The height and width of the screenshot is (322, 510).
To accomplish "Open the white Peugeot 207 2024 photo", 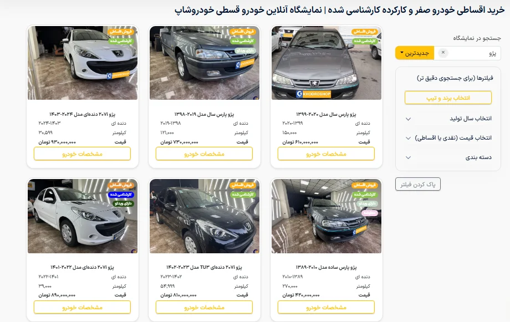I will click(82, 63).
